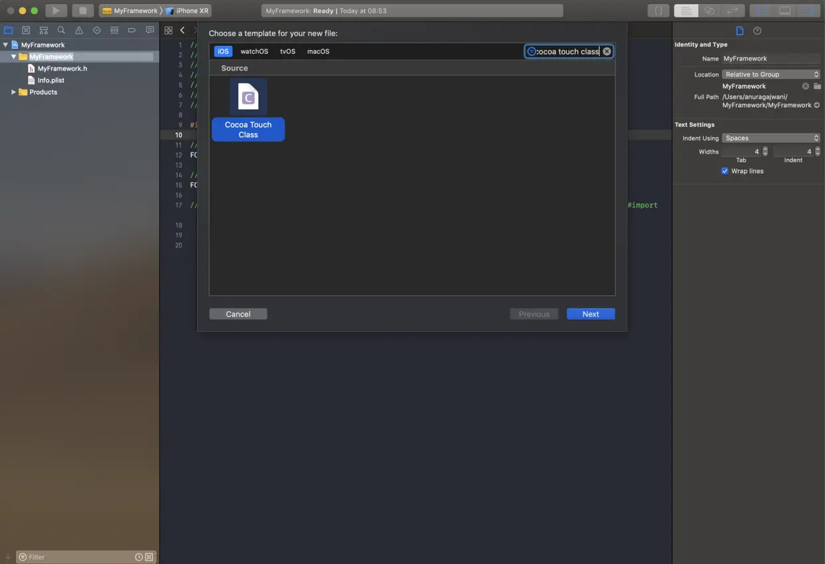Select the Cocoa Touch Class template

[248, 110]
